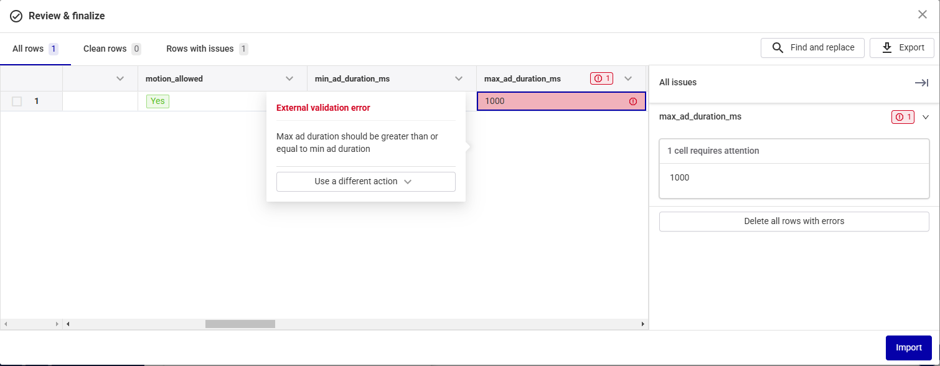Click the error icon in the 1000 cell
Image resolution: width=940 pixels, height=366 pixels.
coord(633,101)
